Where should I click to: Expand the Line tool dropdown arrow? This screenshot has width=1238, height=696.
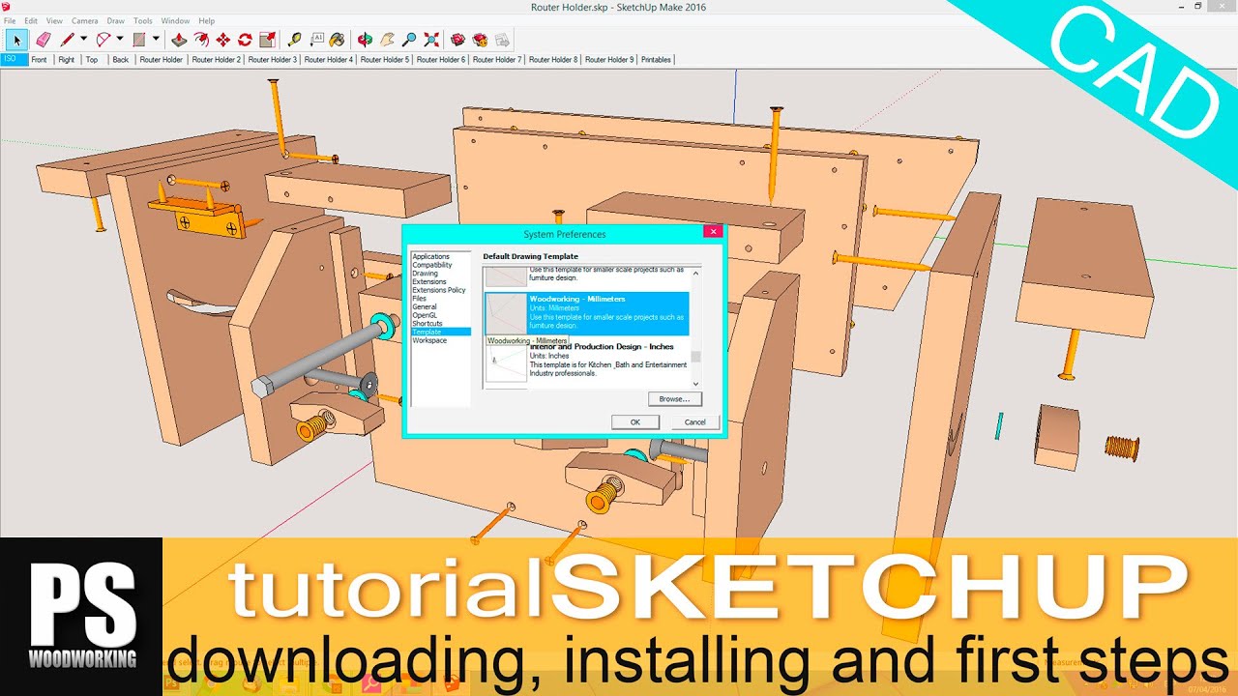83,40
